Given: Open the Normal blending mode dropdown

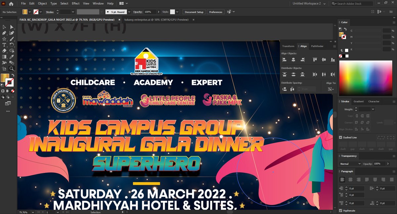Looking at the screenshot, I should pyautogui.click(x=350, y=164).
